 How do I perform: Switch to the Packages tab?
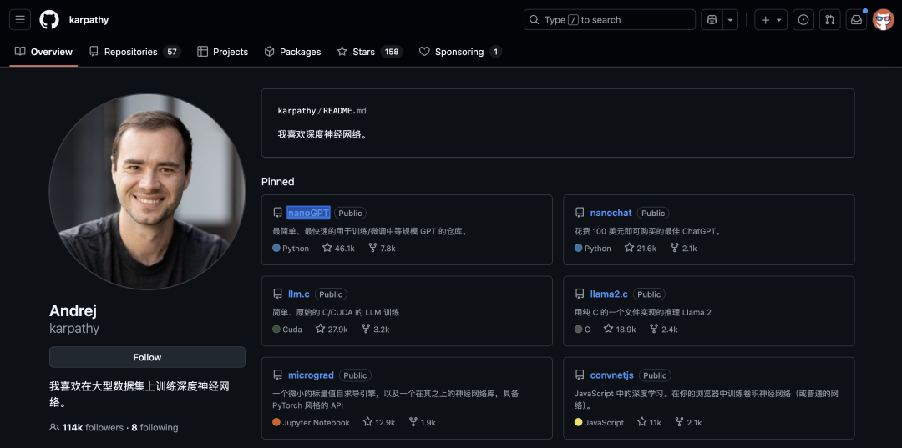coord(292,52)
